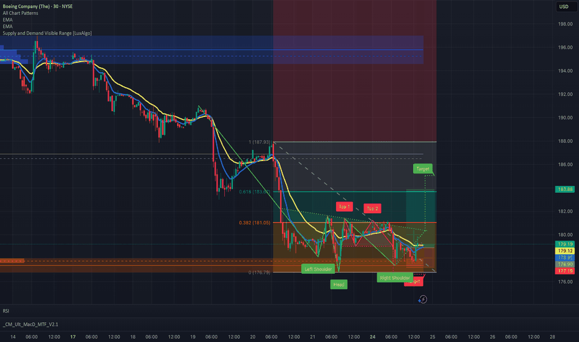Select the red Top 2 pattern label

tap(372, 208)
